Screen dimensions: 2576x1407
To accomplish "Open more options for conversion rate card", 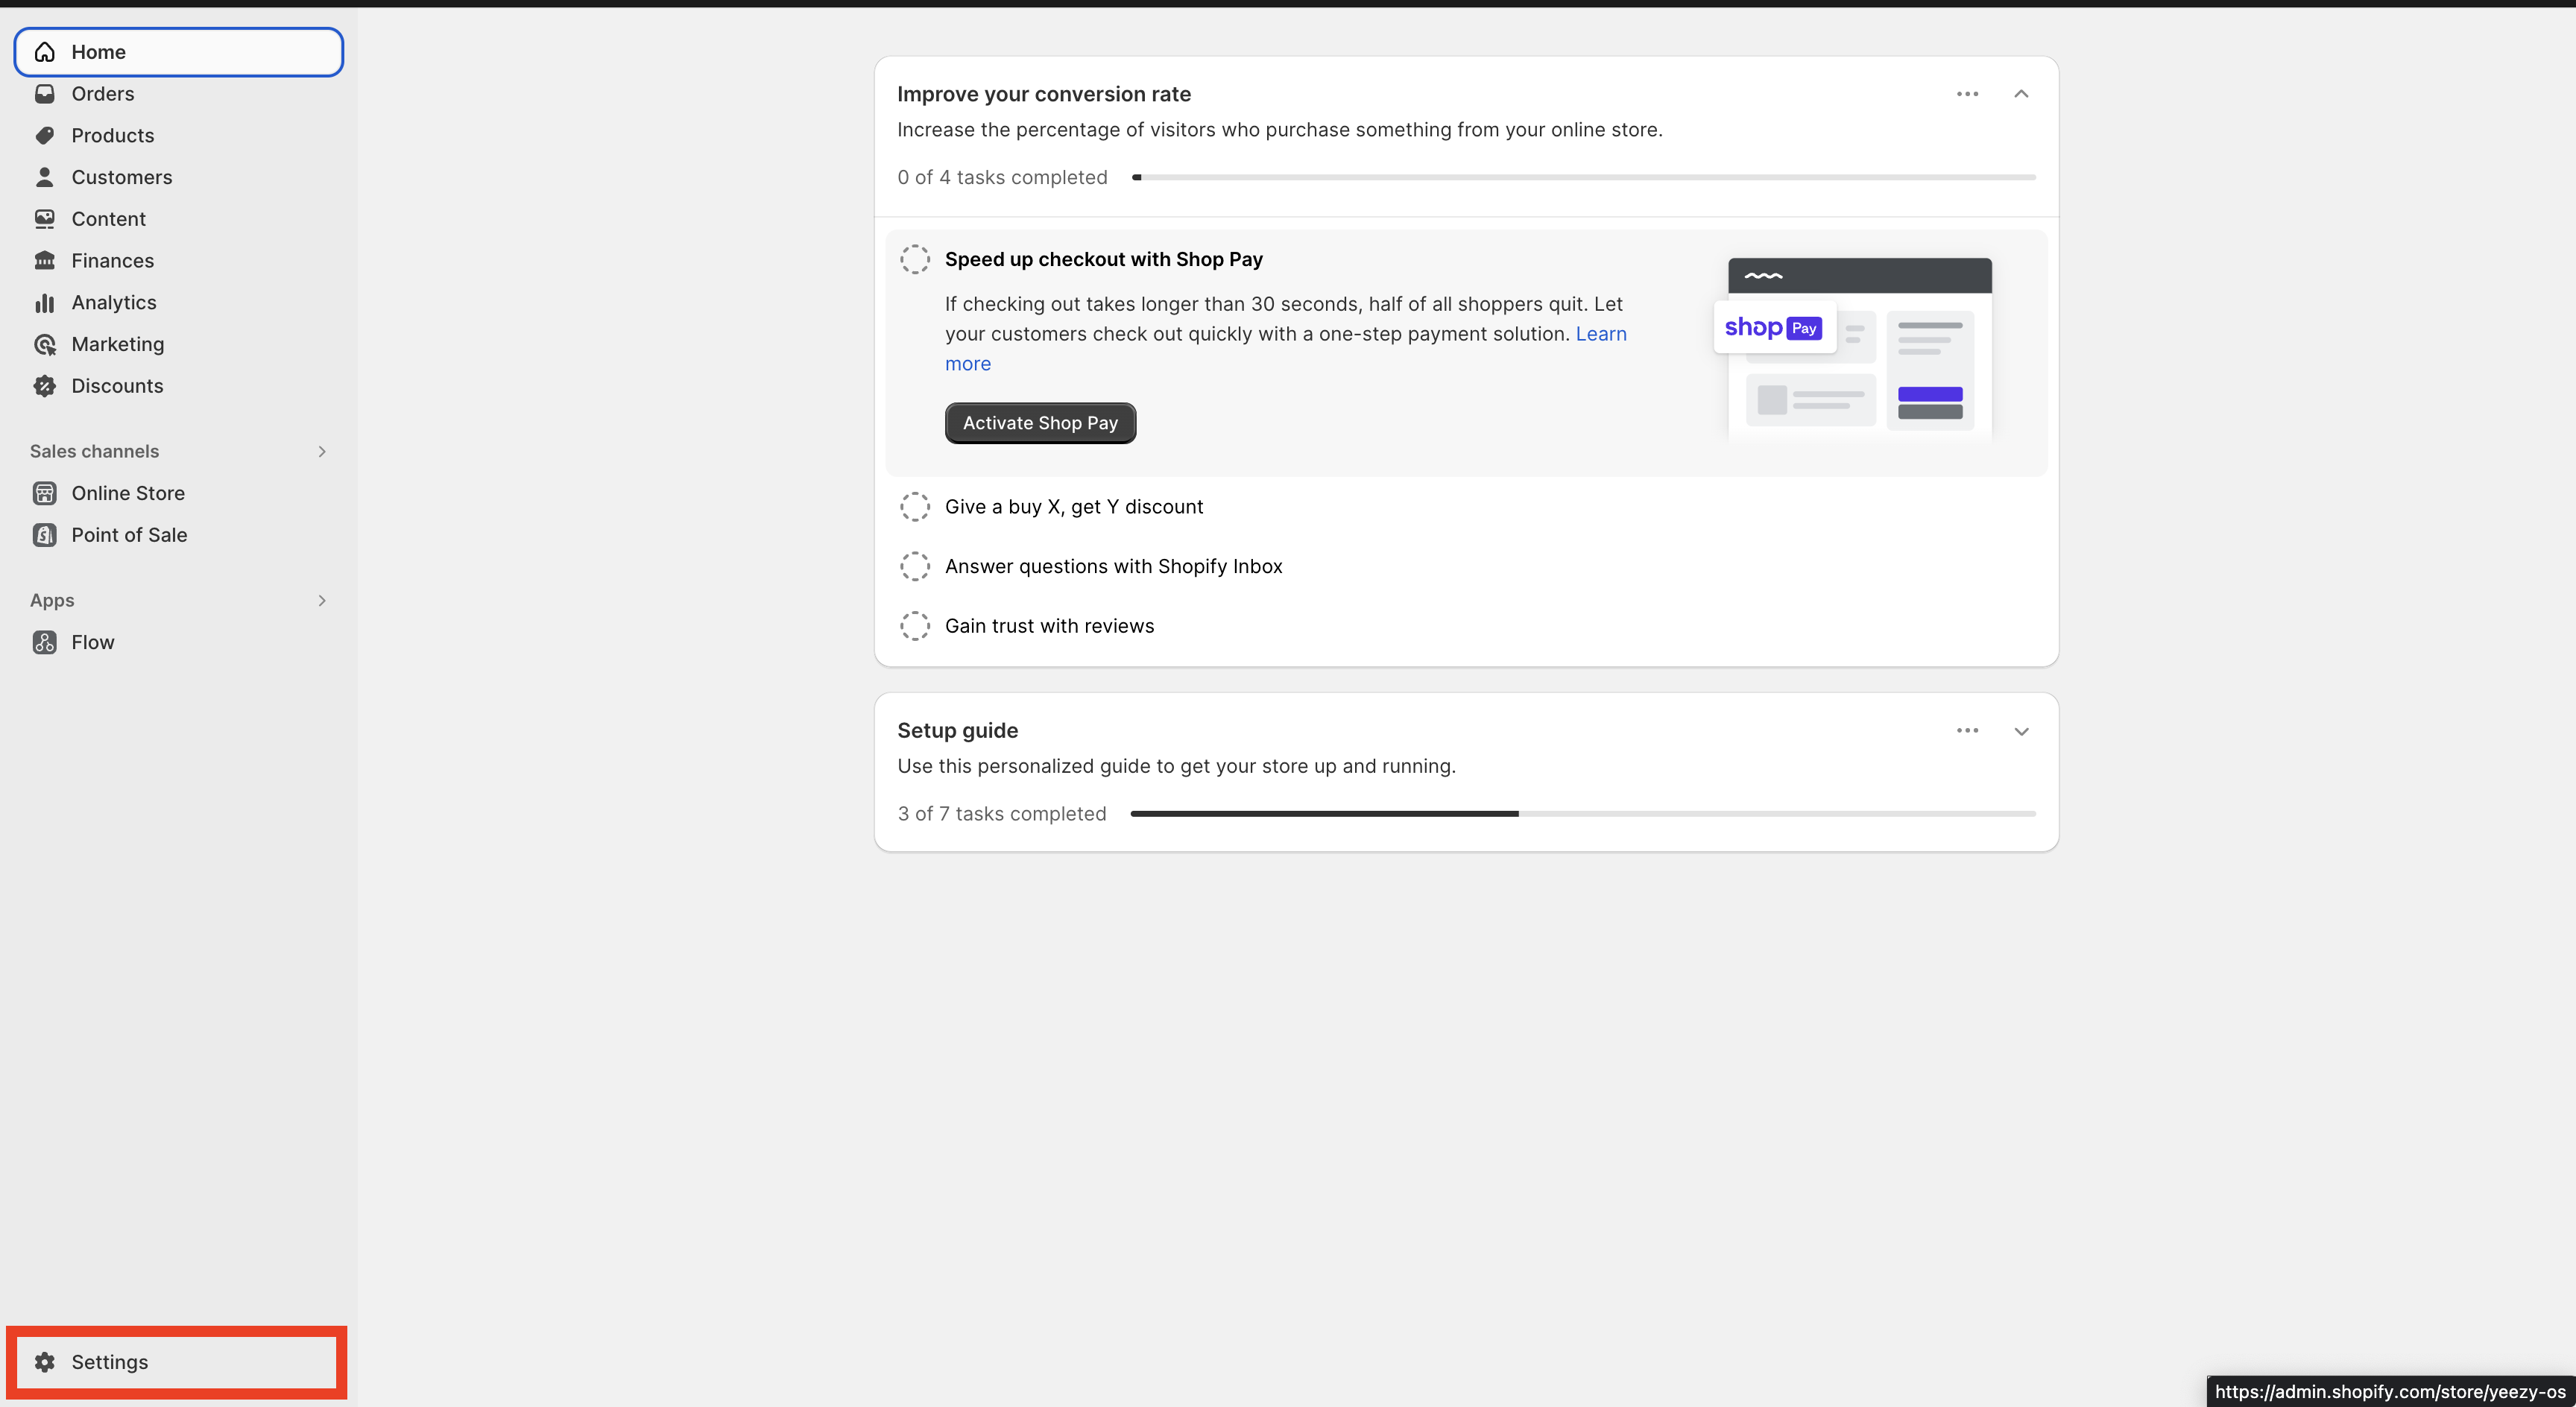I will pos(1967,94).
